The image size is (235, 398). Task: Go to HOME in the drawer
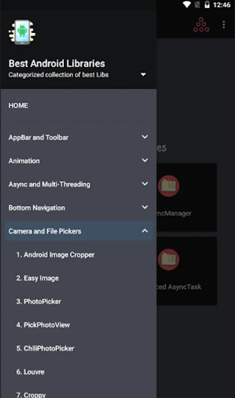18,105
